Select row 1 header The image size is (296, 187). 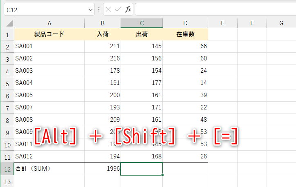click(x=7, y=34)
